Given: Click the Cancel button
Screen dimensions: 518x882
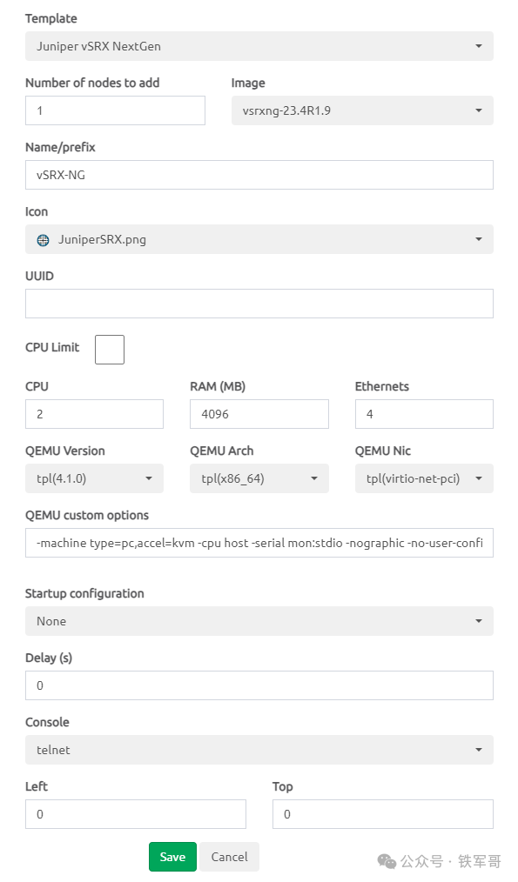Looking at the screenshot, I should coord(229,857).
